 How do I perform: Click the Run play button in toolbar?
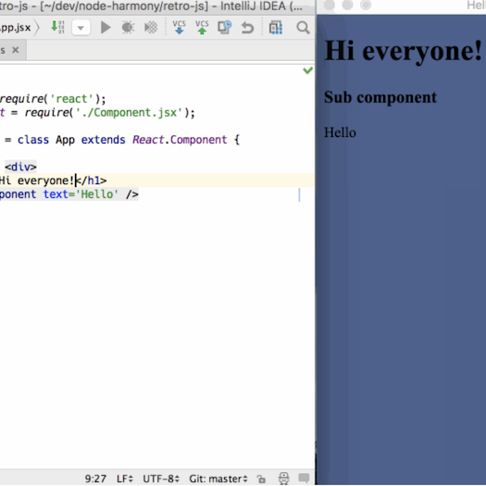pyautogui.click(x=106, y=28)
